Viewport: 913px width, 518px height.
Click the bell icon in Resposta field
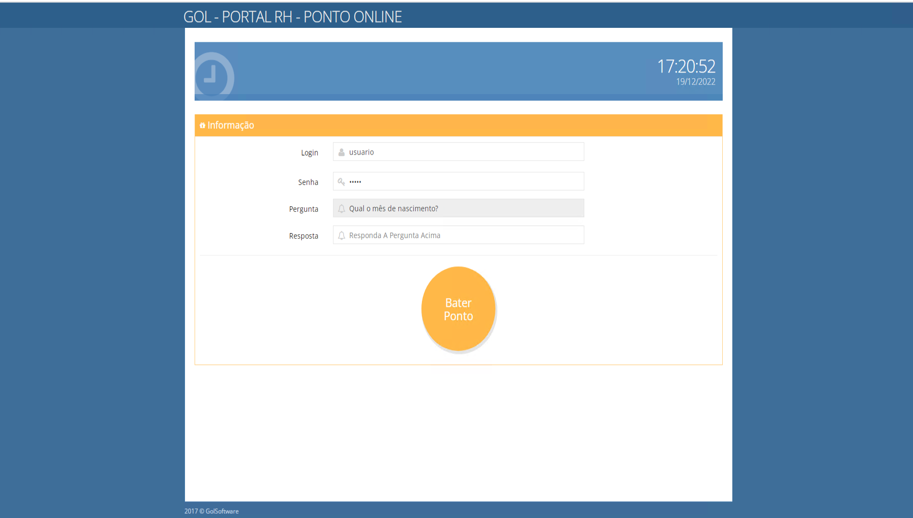point(342,236)
